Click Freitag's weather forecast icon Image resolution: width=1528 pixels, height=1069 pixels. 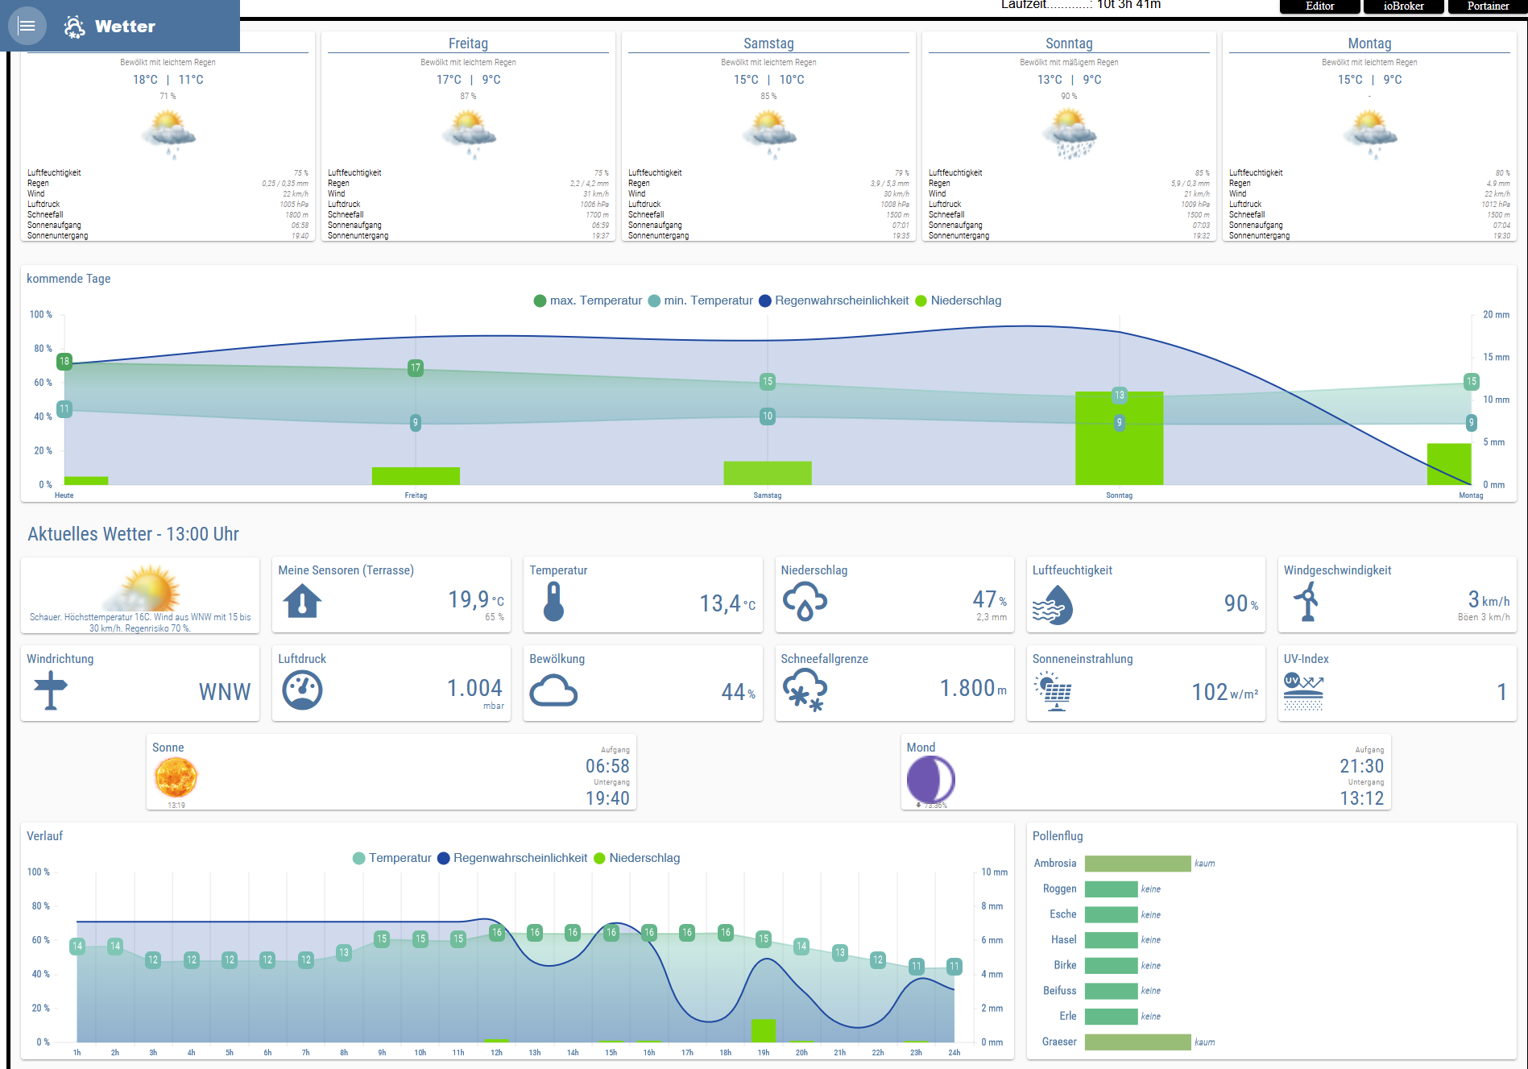click(469, 135)
